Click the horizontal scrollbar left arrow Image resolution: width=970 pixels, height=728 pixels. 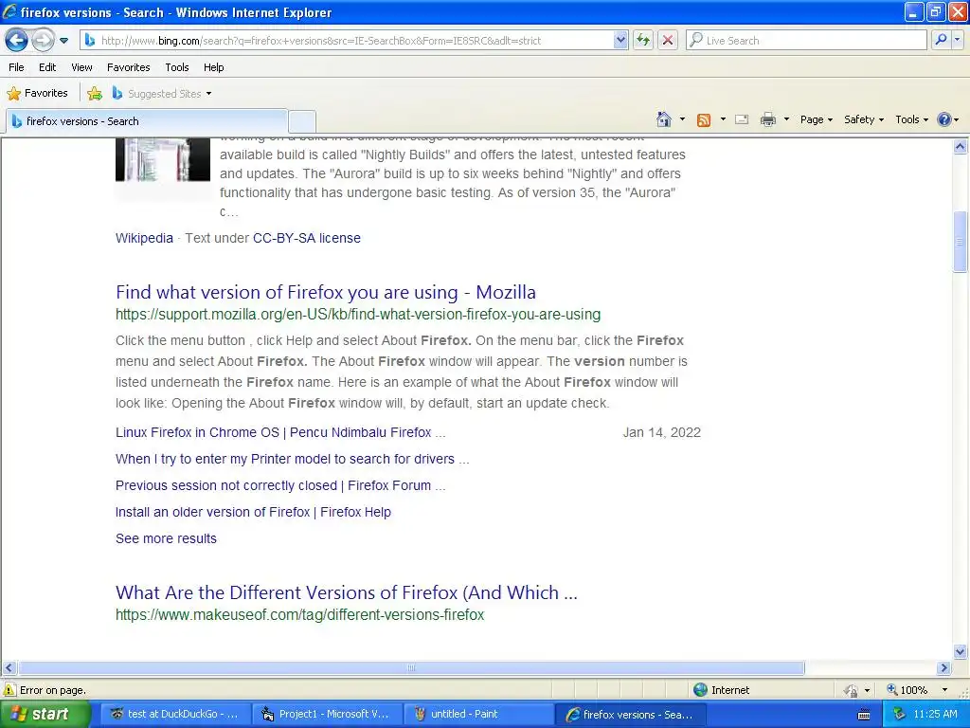point(9,668)
